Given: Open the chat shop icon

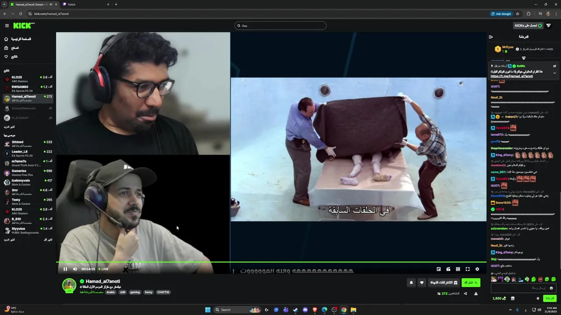Looking at the screenshot, I should coord(513,298).
